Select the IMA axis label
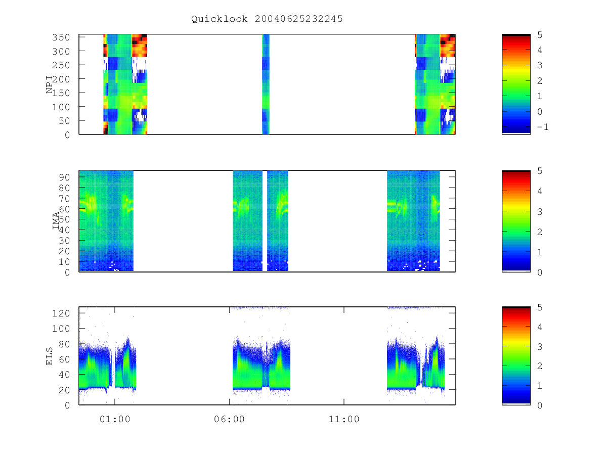Screen dimensions: 607x455 56,221
